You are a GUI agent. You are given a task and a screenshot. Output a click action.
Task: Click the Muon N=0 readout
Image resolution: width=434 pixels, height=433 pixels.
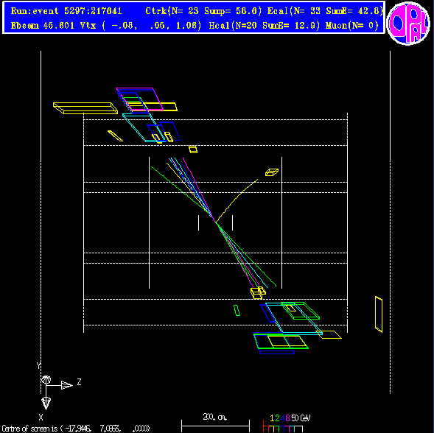pos(352,26)
